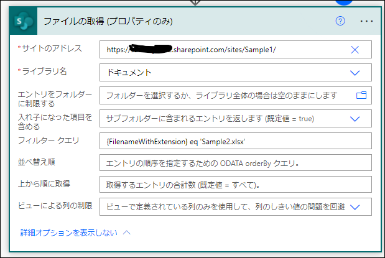Screen dimensions: 385x258
Task: Open the folder picker icon
Action: pyautogui.click(x=361, y=95)
